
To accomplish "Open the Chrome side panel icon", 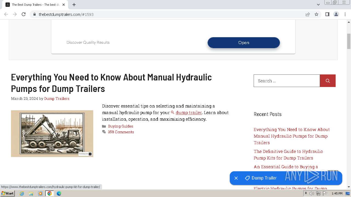I will (327, 14).
